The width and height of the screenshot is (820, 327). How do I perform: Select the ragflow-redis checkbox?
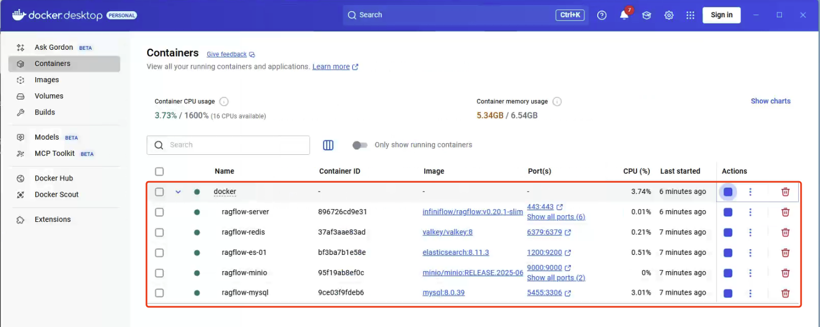pos(160,233)
